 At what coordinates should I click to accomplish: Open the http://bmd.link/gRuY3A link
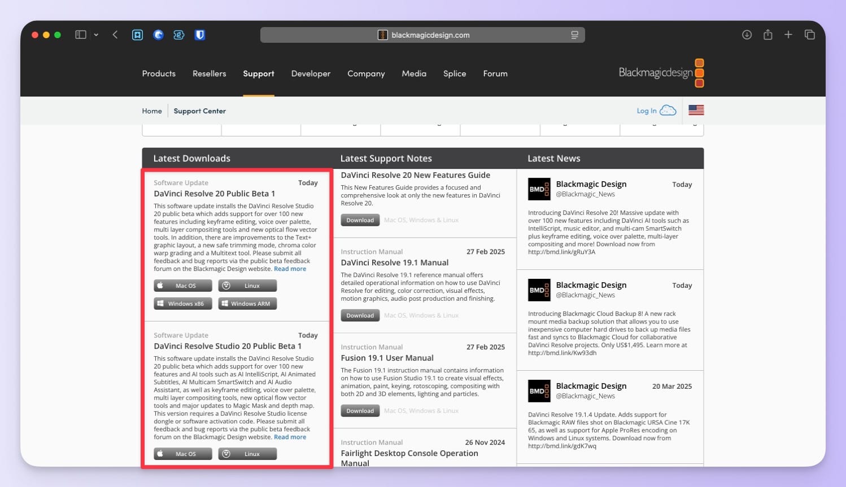click(x=561, y=252)
